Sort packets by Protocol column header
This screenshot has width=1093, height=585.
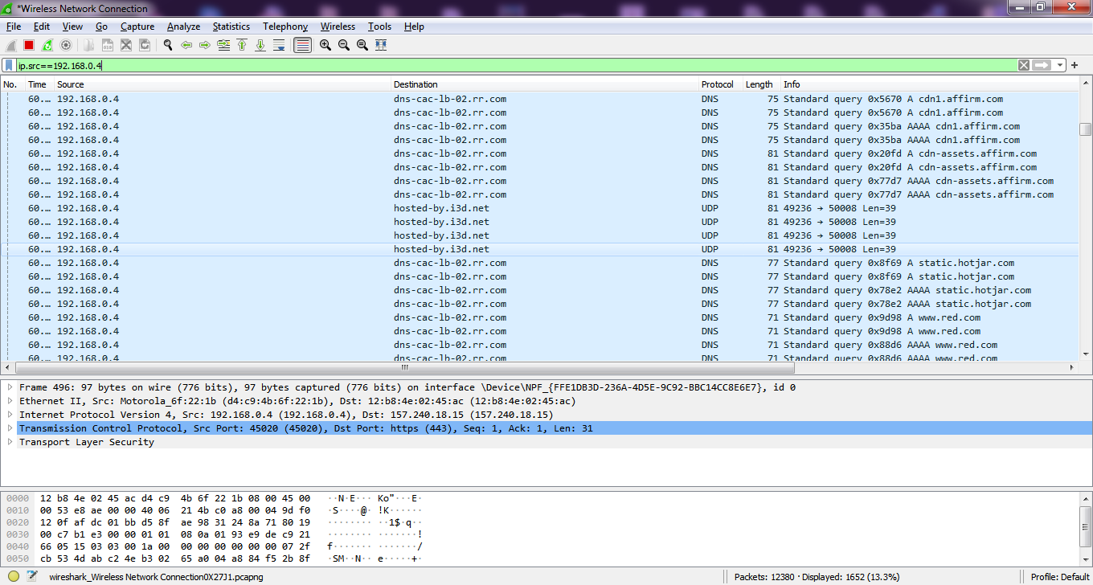pyautogui.click(x=717, y=84)
